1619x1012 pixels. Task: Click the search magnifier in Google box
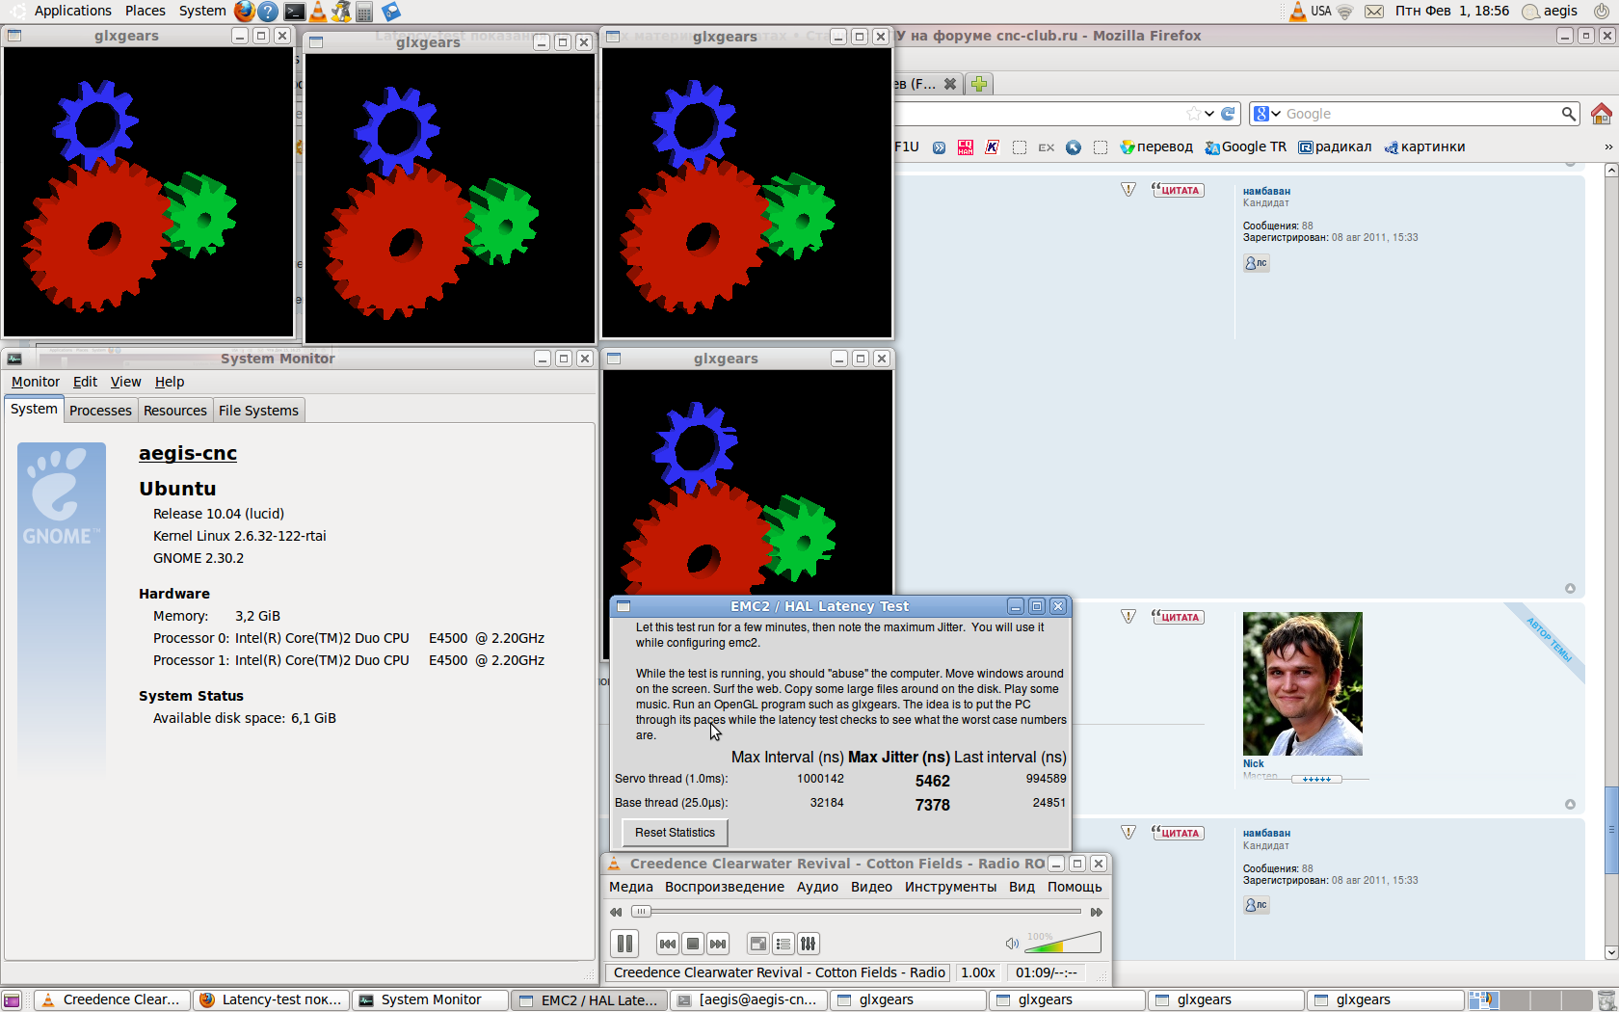click(x=1569, y=114)
